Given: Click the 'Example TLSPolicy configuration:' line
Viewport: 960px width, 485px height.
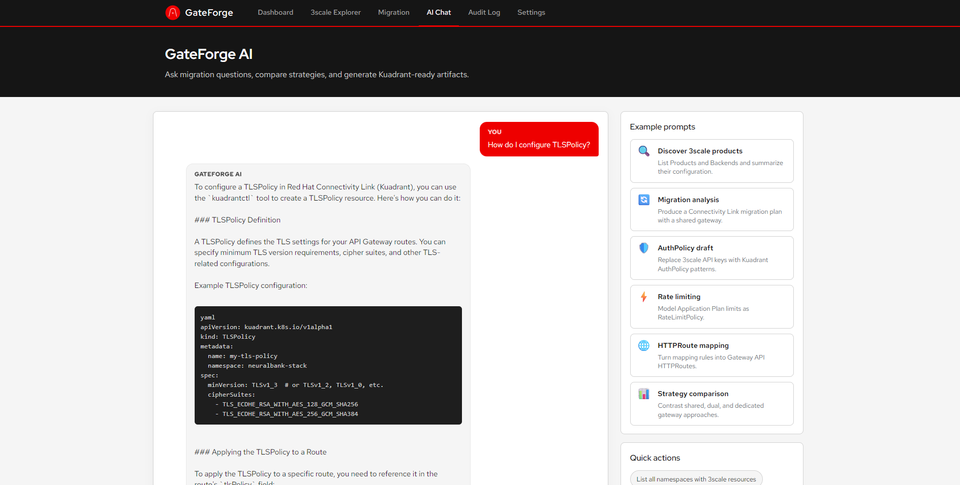Looking at the screenshot, I should pos(251,285).
